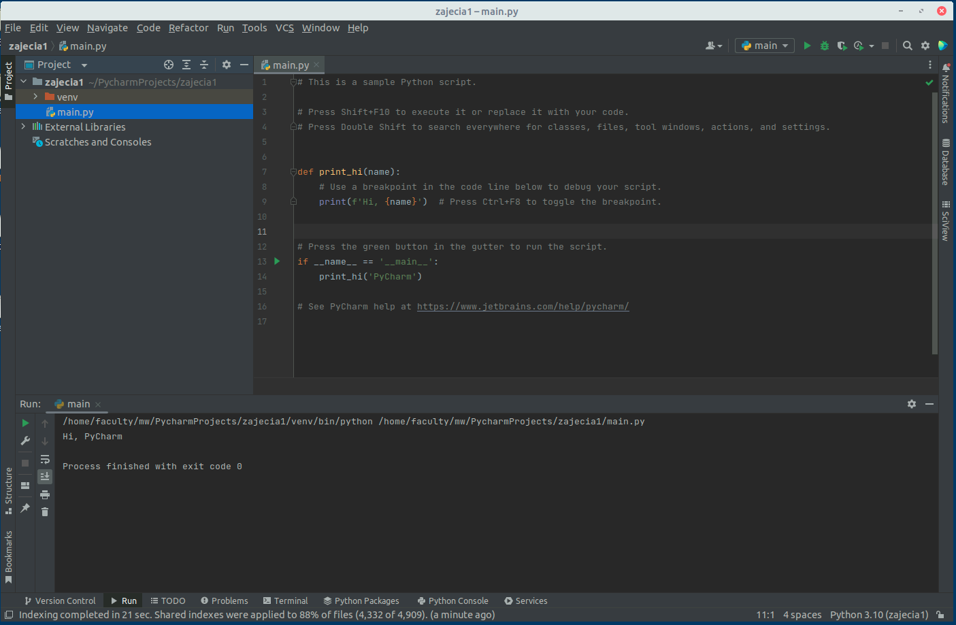Clear all Run console output with trash
The height and width of the screenshot is (625, 956).
pos(45,511)
